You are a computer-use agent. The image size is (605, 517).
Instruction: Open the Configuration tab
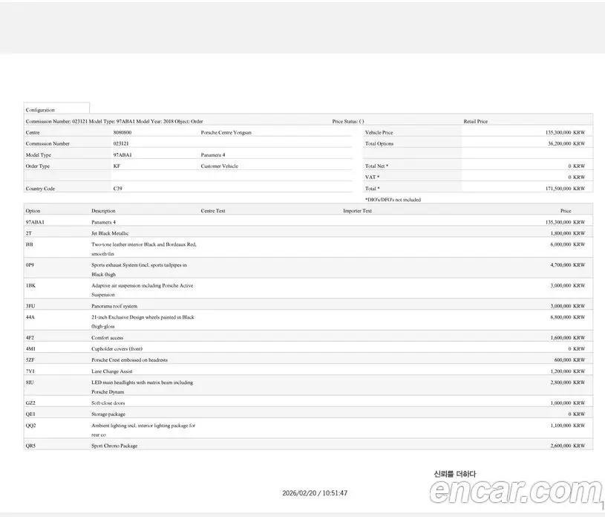pos(56,109)
